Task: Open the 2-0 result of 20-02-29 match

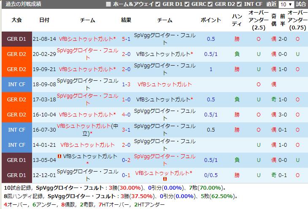Action: pyautogui.click(x=126, y=54)
